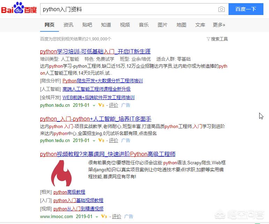The image size is (269, 224).
Task: Click the imooc flame logo thumbnail
Action: pos(61,173)
